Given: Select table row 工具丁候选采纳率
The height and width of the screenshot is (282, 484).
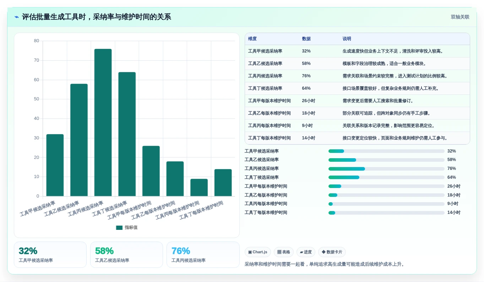Looking at the screenshot, I should pos(357,89).
